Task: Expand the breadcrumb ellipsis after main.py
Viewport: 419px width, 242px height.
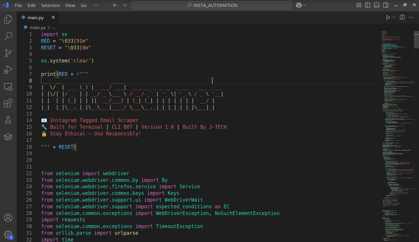Action: [x=54, y=28]
